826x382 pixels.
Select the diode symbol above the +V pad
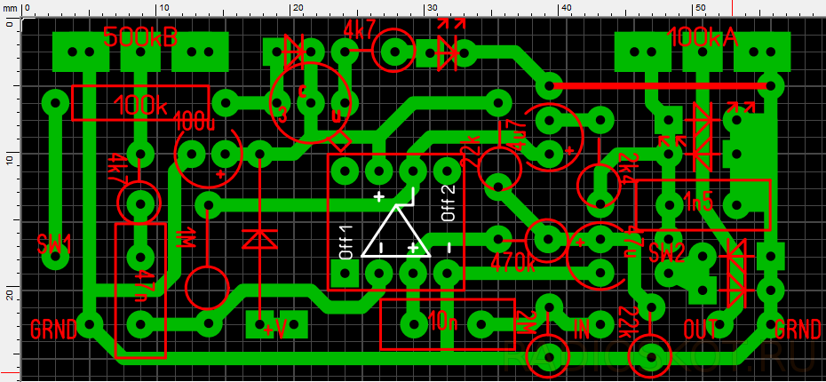(259, 238)
